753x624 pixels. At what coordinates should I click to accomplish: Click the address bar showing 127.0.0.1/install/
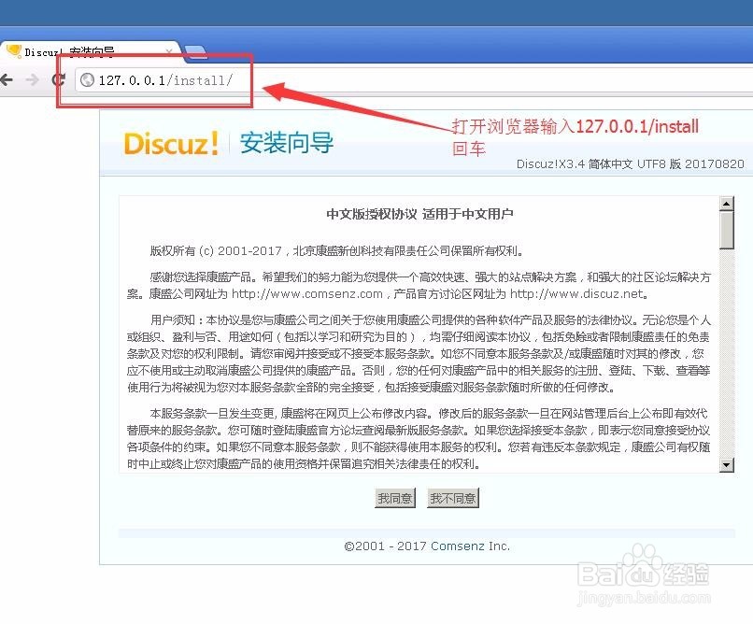(413, 79)
